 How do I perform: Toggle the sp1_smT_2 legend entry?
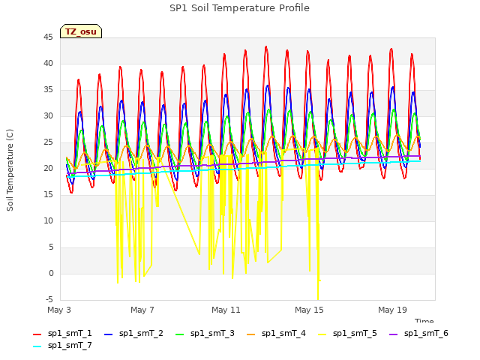tap(133, 333)
